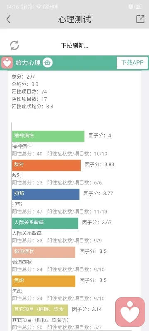Click the 下载APP button
Screen dimensions: 149x331
click(132, 63)
